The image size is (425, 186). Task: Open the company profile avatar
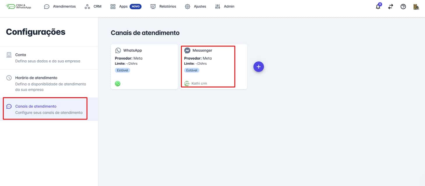[416, 7]
